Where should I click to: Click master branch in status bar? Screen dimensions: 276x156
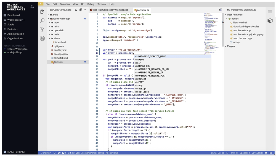click(x=46, y=153)
